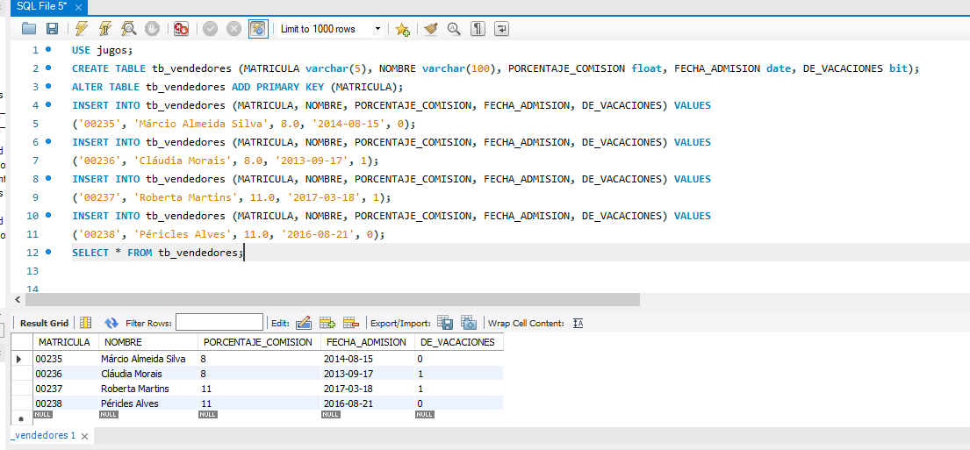This screenshot has height=450, width=970.
Task: Click the 2013-09-17 date cell
Action: [368, 374]
